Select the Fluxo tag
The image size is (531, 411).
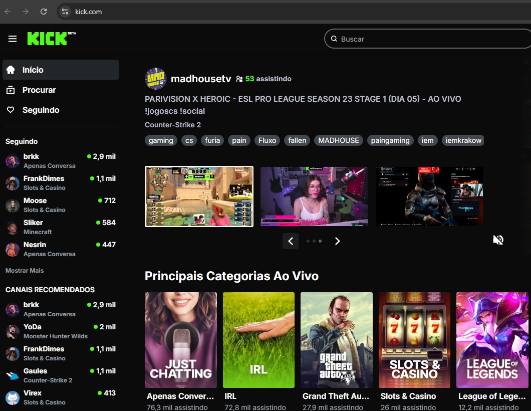point(267,140)
